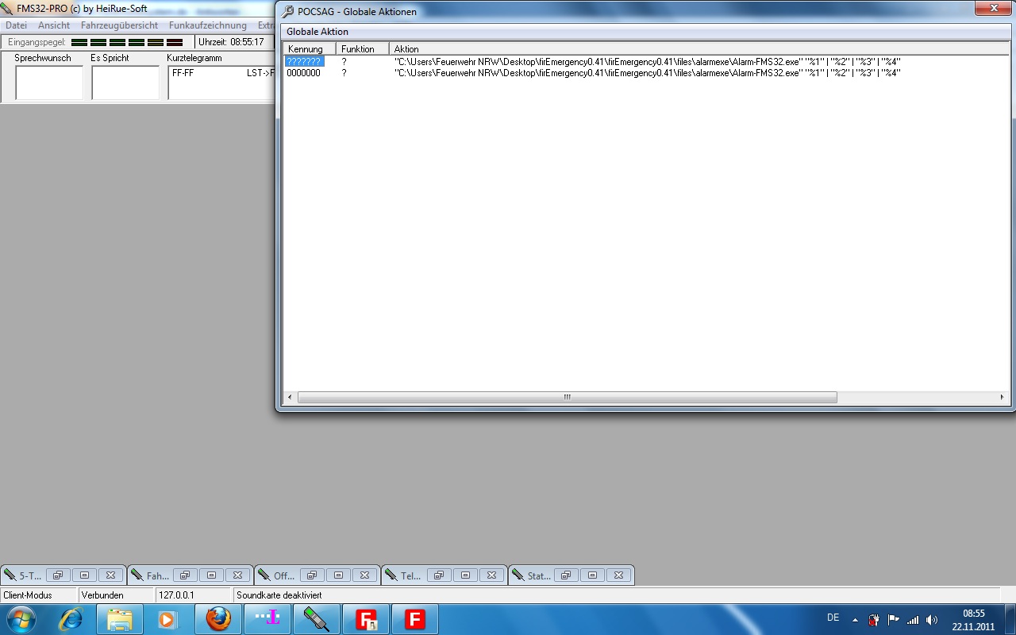Click the Aktion column header
The height and width of the screenshot is (635, 1016).
pos(406,49)
